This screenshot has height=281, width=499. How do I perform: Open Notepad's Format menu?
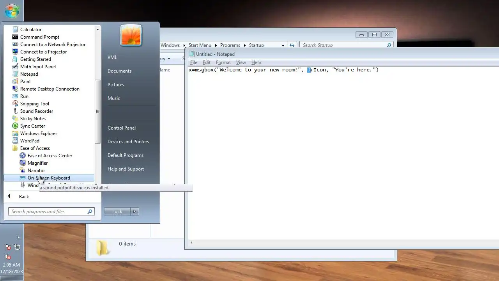coord(223,62)
